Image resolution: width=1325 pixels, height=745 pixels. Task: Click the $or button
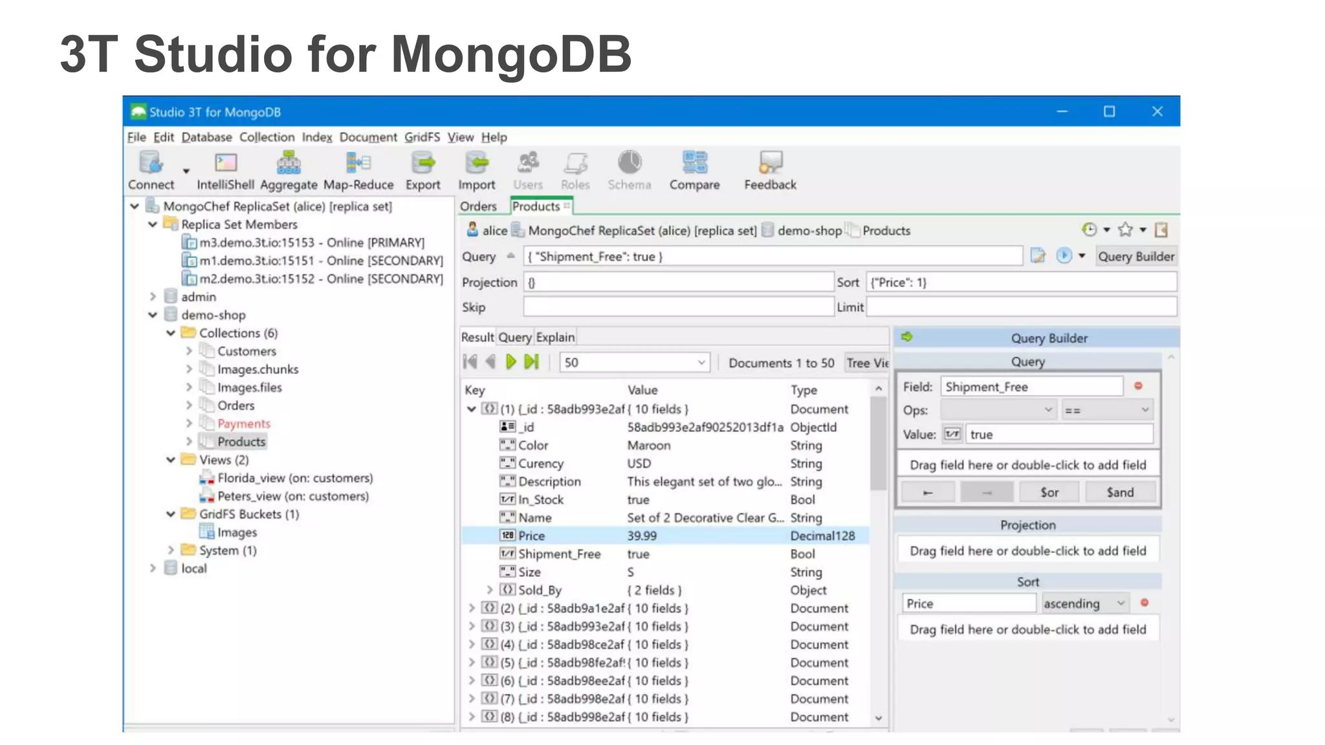pos(1049,492)
